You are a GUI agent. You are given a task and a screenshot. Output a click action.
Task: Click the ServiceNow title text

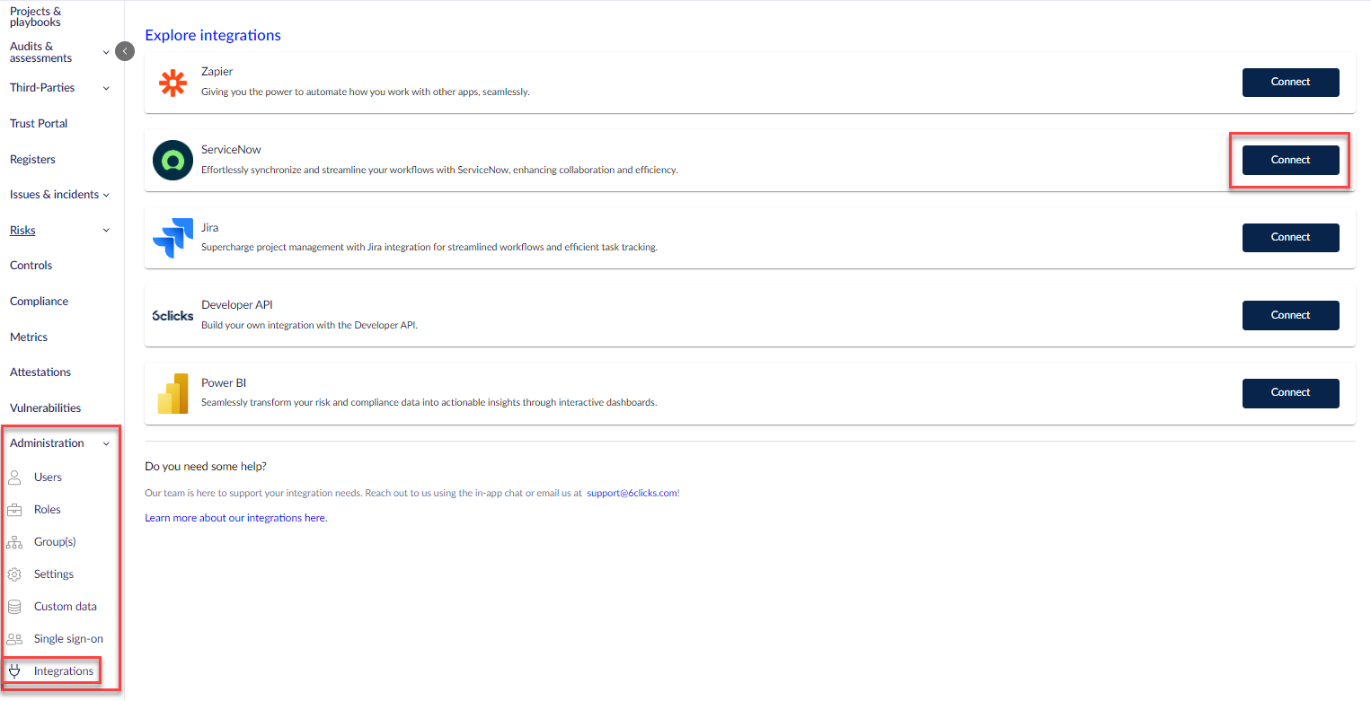coord(231,150)
